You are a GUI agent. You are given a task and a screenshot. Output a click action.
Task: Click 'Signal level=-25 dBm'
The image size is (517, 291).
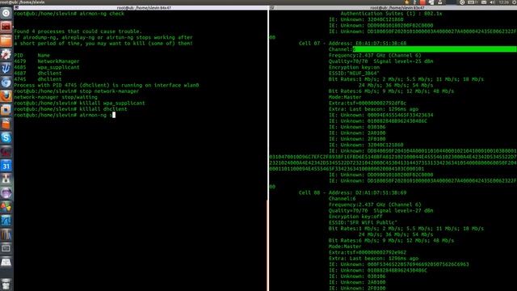[x=403, y=61]
